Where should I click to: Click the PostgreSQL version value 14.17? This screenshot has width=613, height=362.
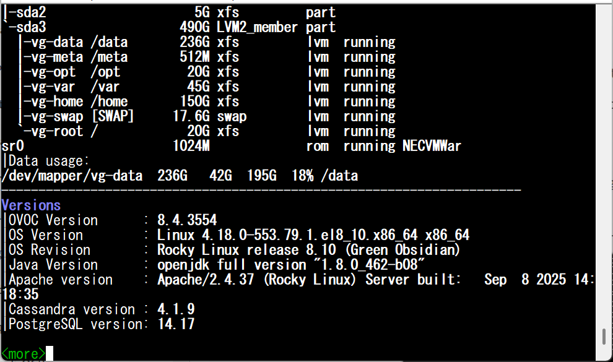176,324
